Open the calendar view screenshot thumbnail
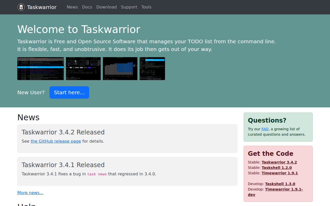The height and width of the screenshot is (206, 330). click(x=83, y=68)
